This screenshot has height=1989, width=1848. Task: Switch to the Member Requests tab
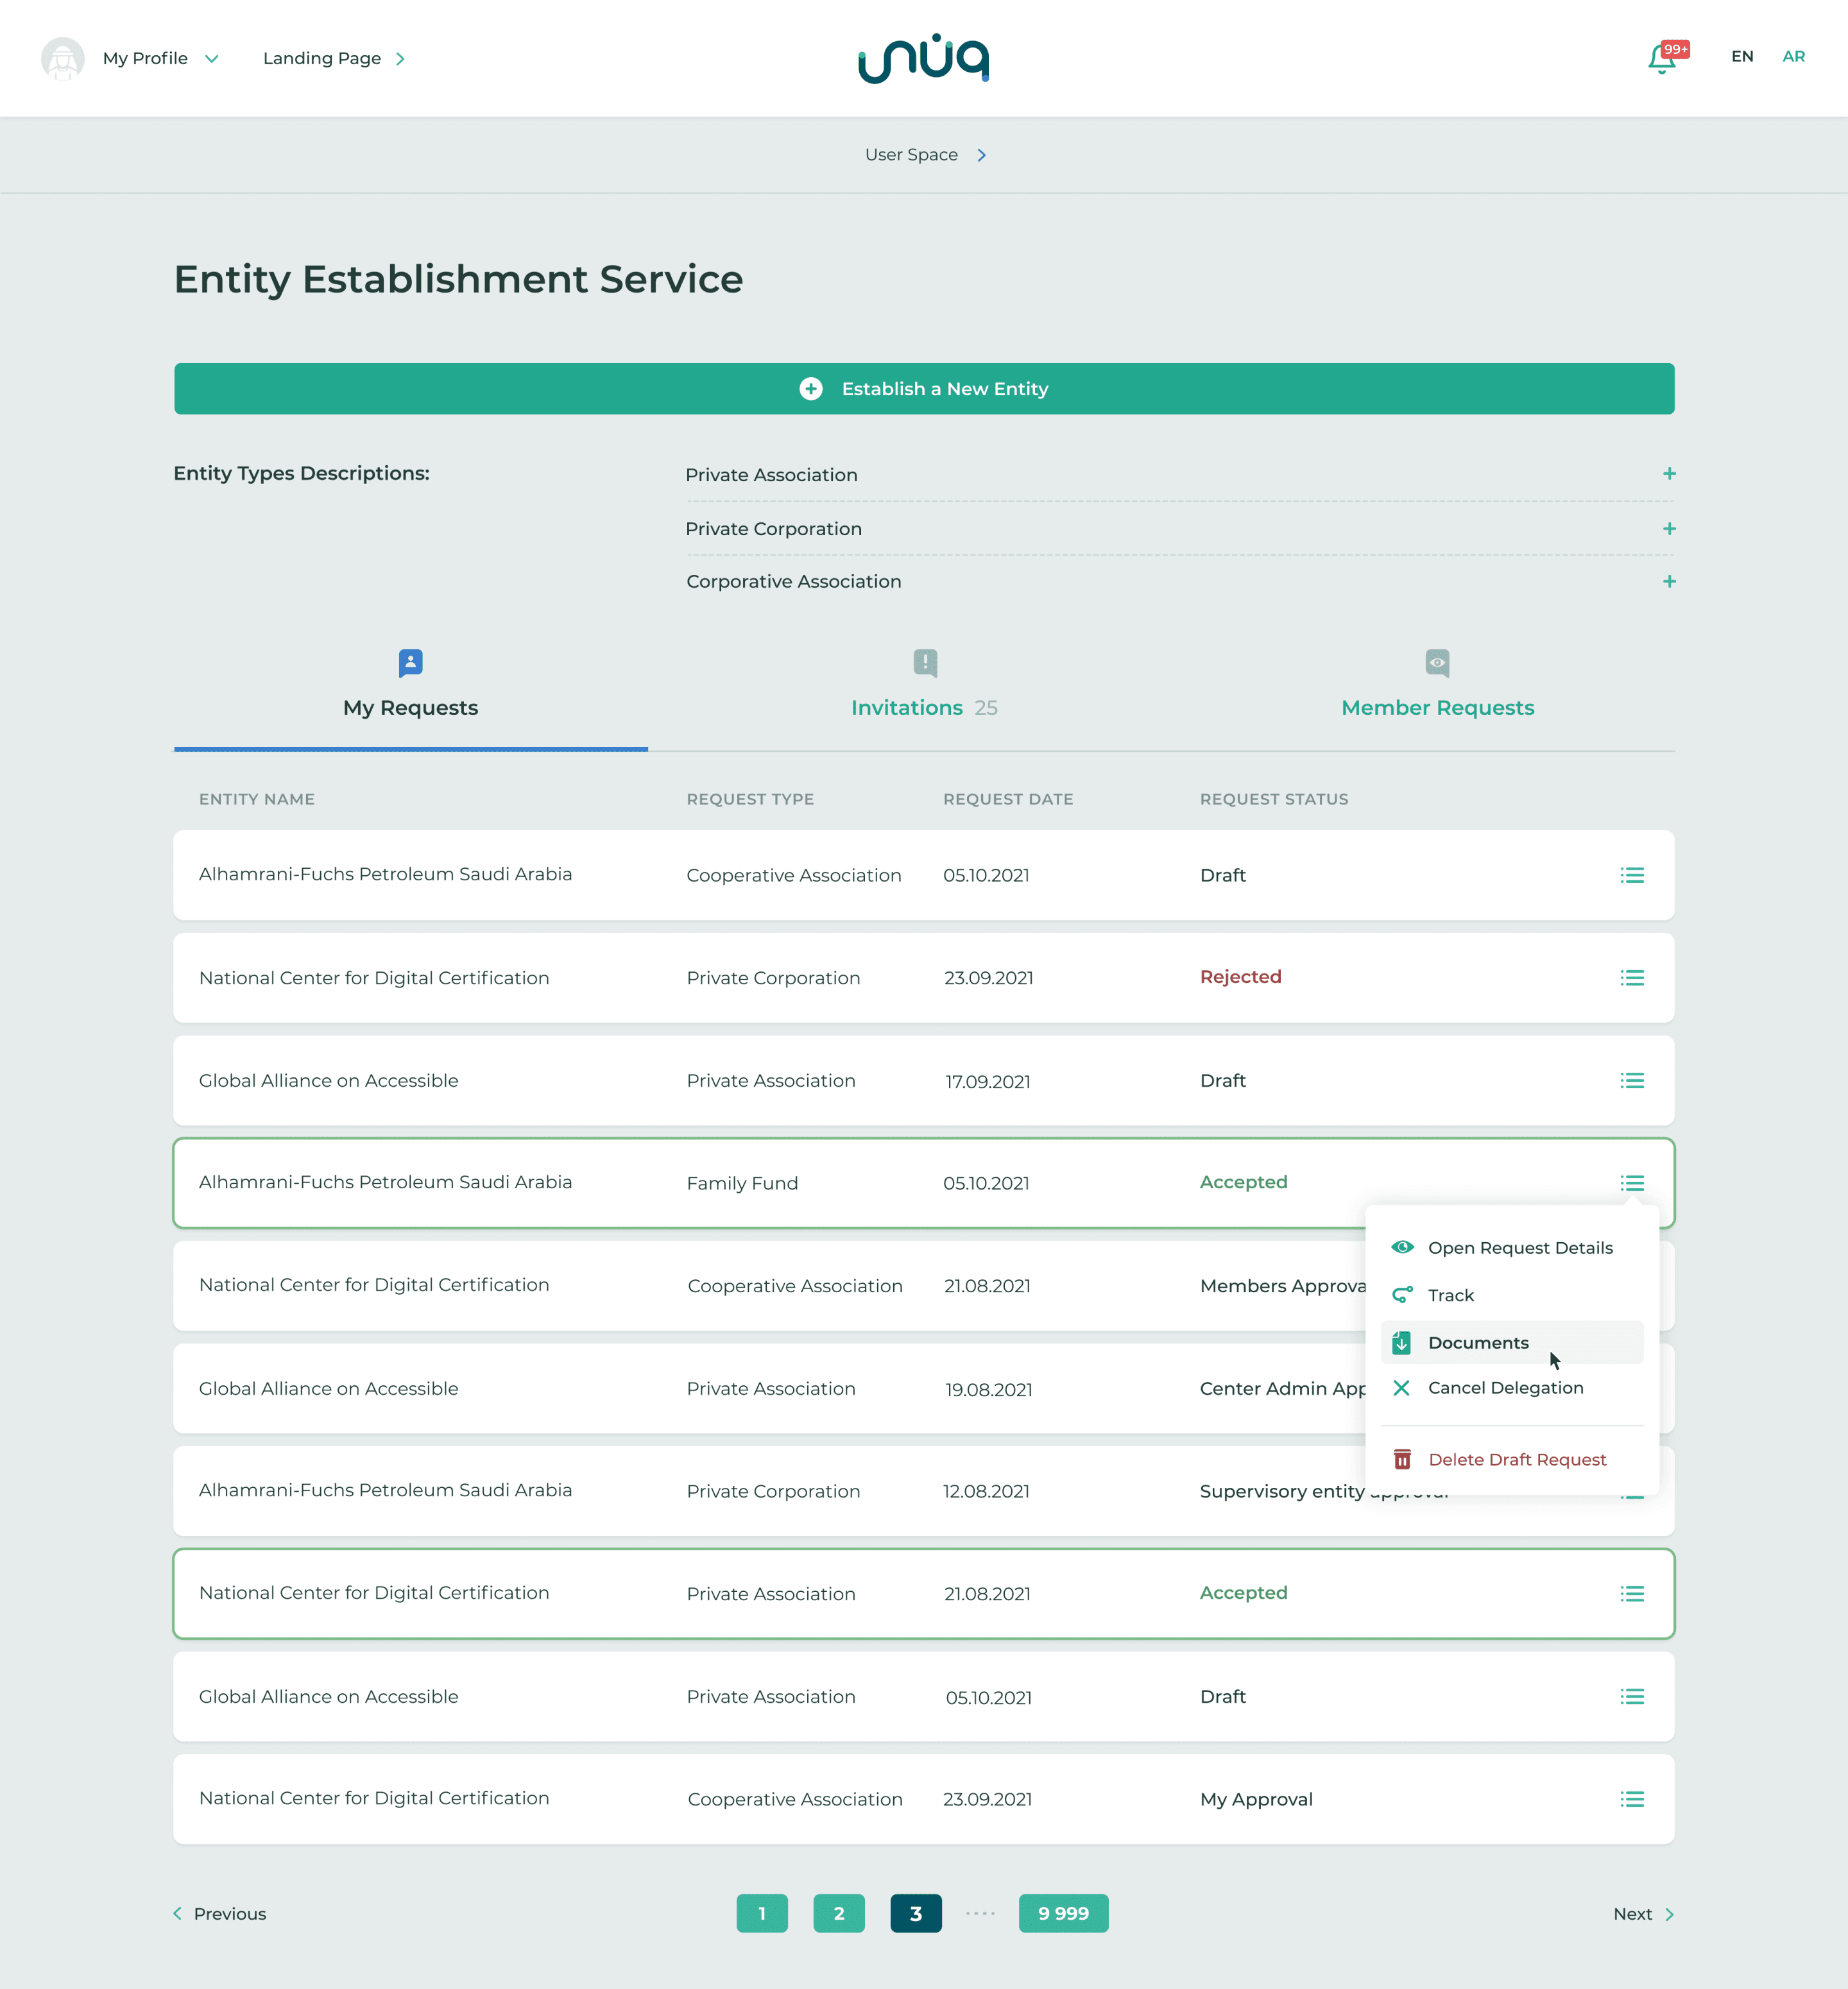(x=1437, y=708)
